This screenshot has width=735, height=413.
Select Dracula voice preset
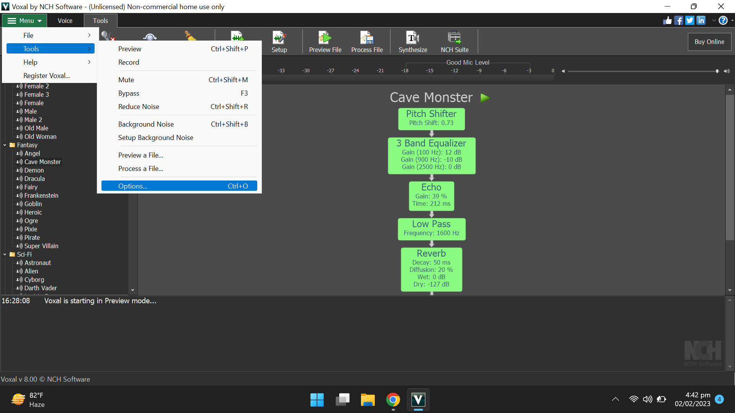click(x=34, y=179)
